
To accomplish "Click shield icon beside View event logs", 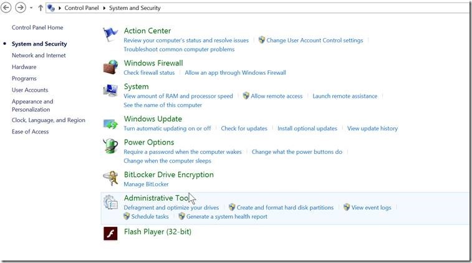I will 347,207.
